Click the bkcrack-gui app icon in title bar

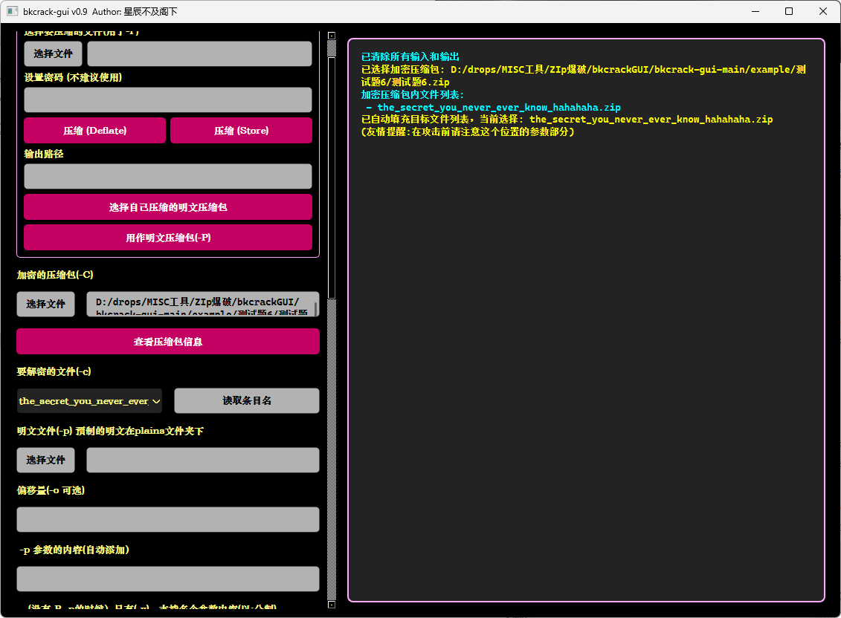pyautogui.click(x=12, y=11)
